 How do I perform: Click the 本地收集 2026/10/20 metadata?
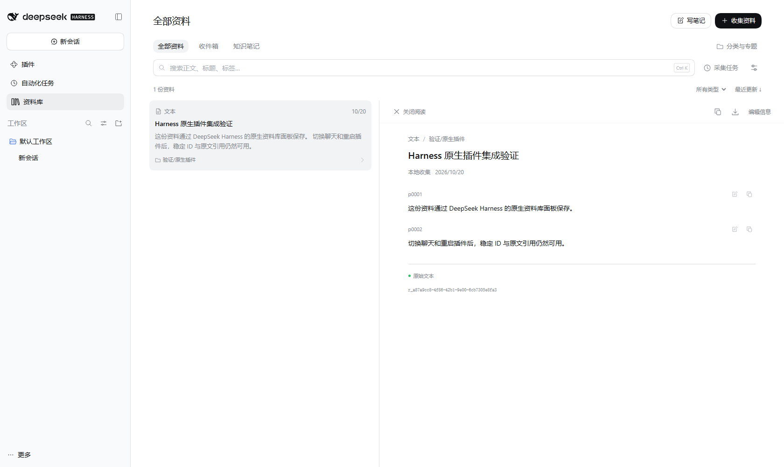click(x=436, y=172)
